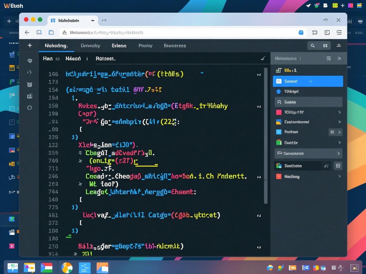The width and height of the screenshot is (366, 274).
Task: Toggle the grid view button beside the search icon
Action: [x=325, y=46]
